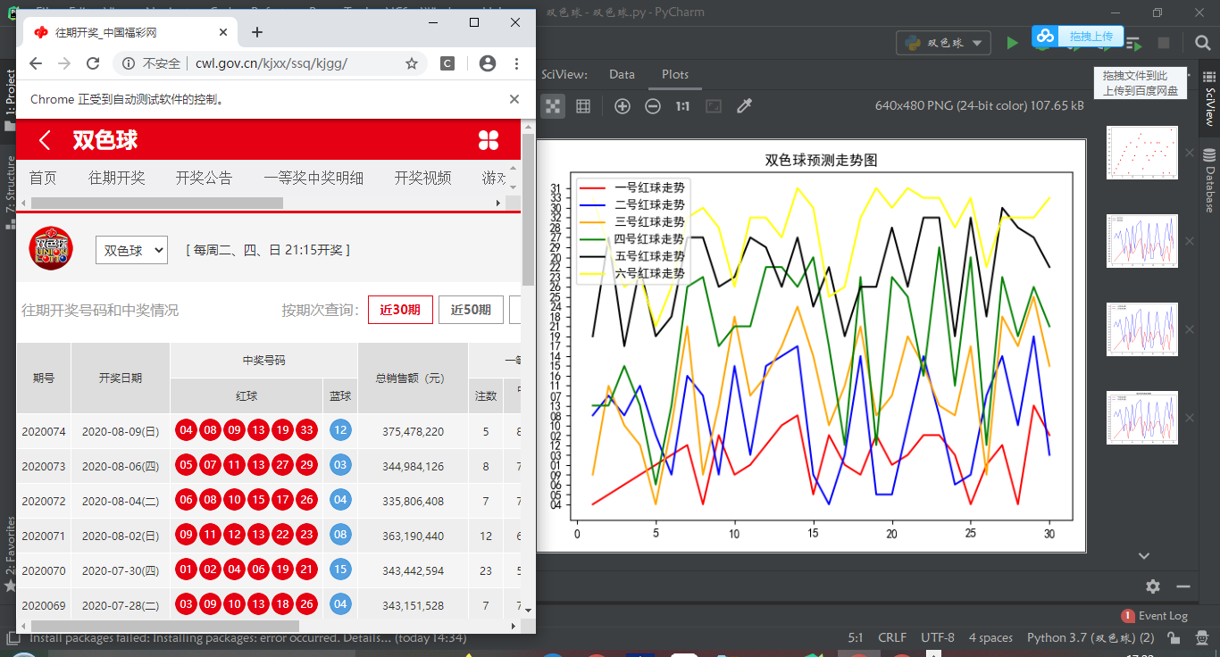The image size is (1220, 657).
Task: Open the 双色球 run configuration dropdown
Action: [x=943, y=43]
